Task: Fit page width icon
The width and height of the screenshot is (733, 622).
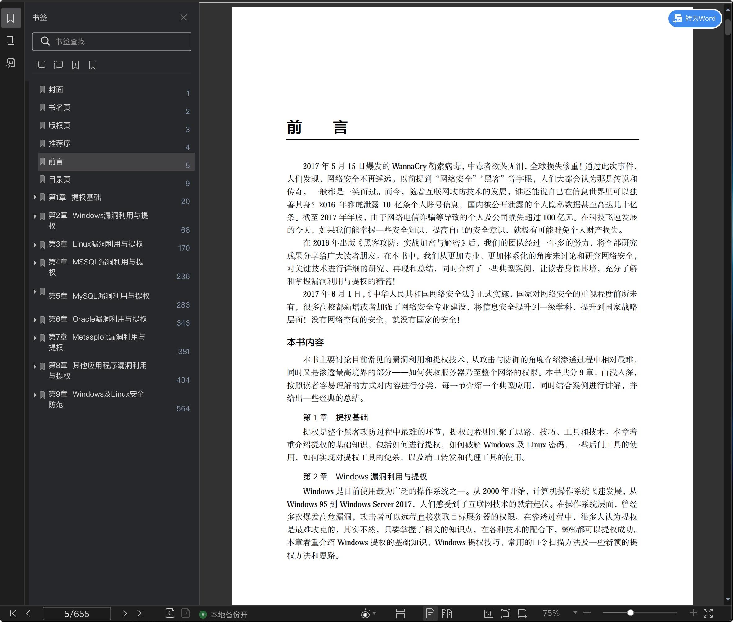Action: click(522, 614)
